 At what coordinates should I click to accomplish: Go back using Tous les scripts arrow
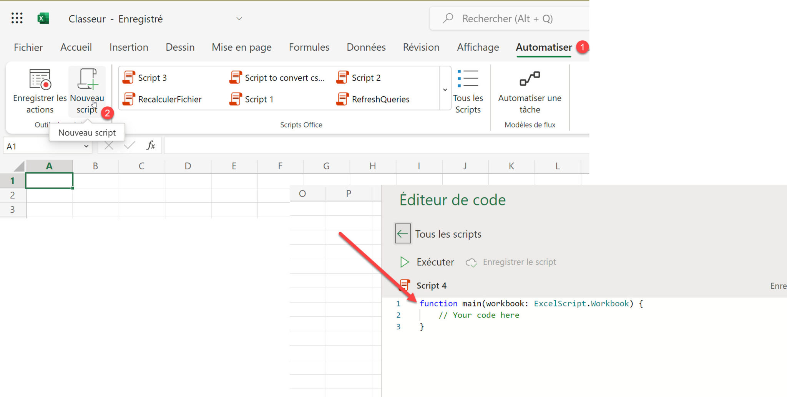click(x=402, y=233)
